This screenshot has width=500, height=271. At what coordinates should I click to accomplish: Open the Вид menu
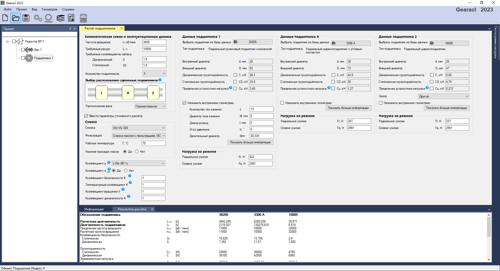34,9
